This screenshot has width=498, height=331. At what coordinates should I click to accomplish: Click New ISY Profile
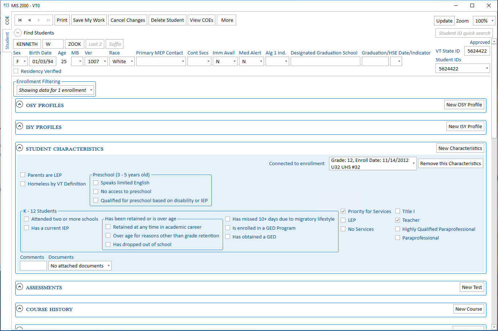coord(465,126)
